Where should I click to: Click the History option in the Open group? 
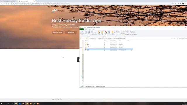[x=127, y=34]
